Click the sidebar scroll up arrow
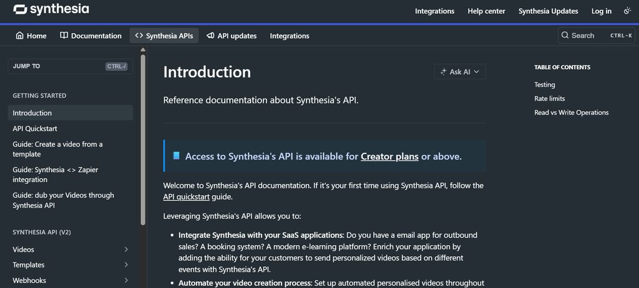 (143, 50)
